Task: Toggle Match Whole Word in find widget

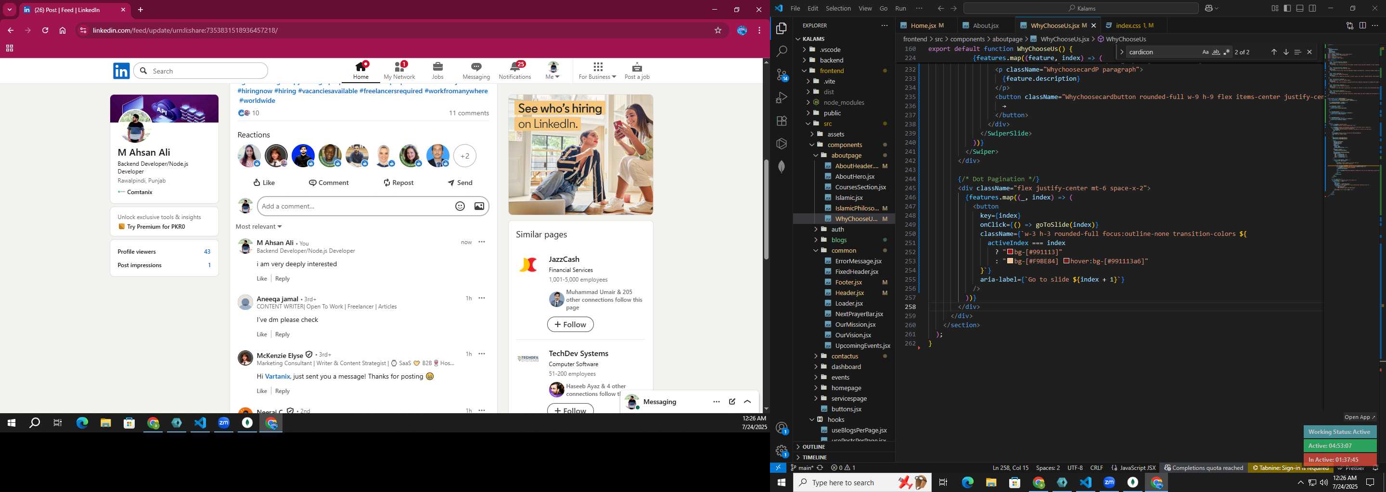Action: point(1216,52)
